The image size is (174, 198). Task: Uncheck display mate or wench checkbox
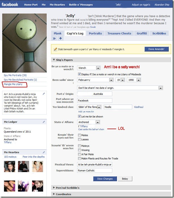[79, 74]
